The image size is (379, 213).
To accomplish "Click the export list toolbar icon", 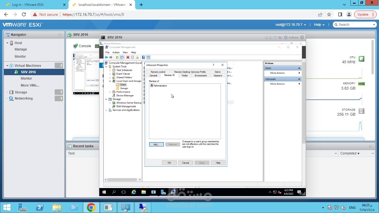I will [x=137, y=57].
